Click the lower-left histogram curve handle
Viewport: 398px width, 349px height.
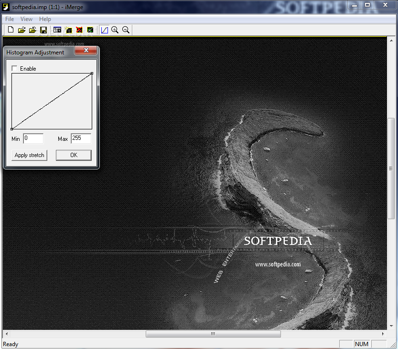click(x=11, y=129)
